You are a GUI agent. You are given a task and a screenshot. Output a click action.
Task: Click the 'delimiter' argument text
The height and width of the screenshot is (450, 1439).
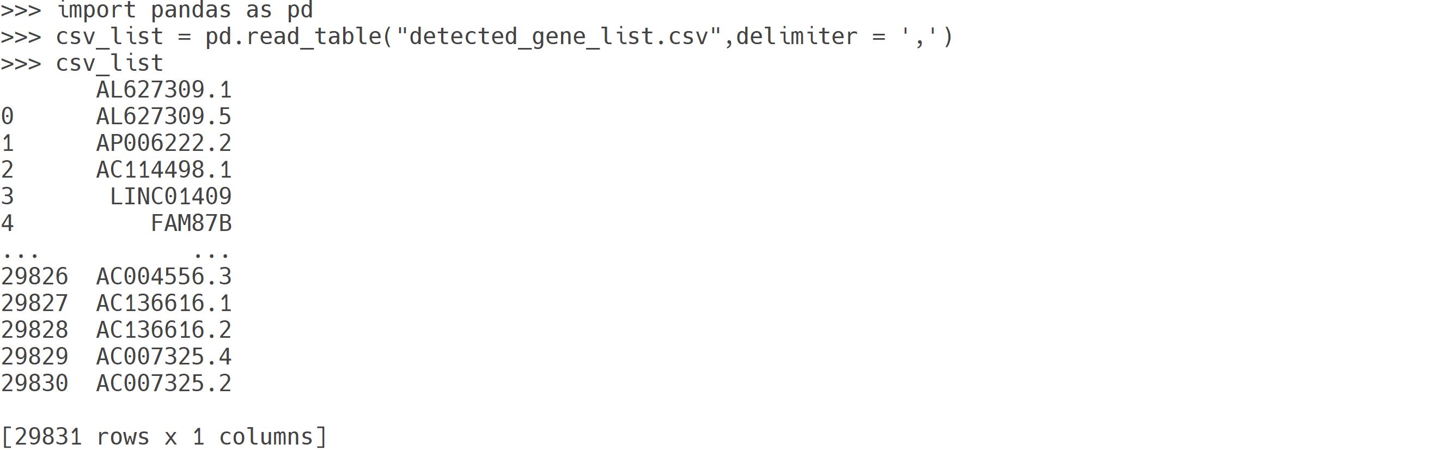point(797,37)
